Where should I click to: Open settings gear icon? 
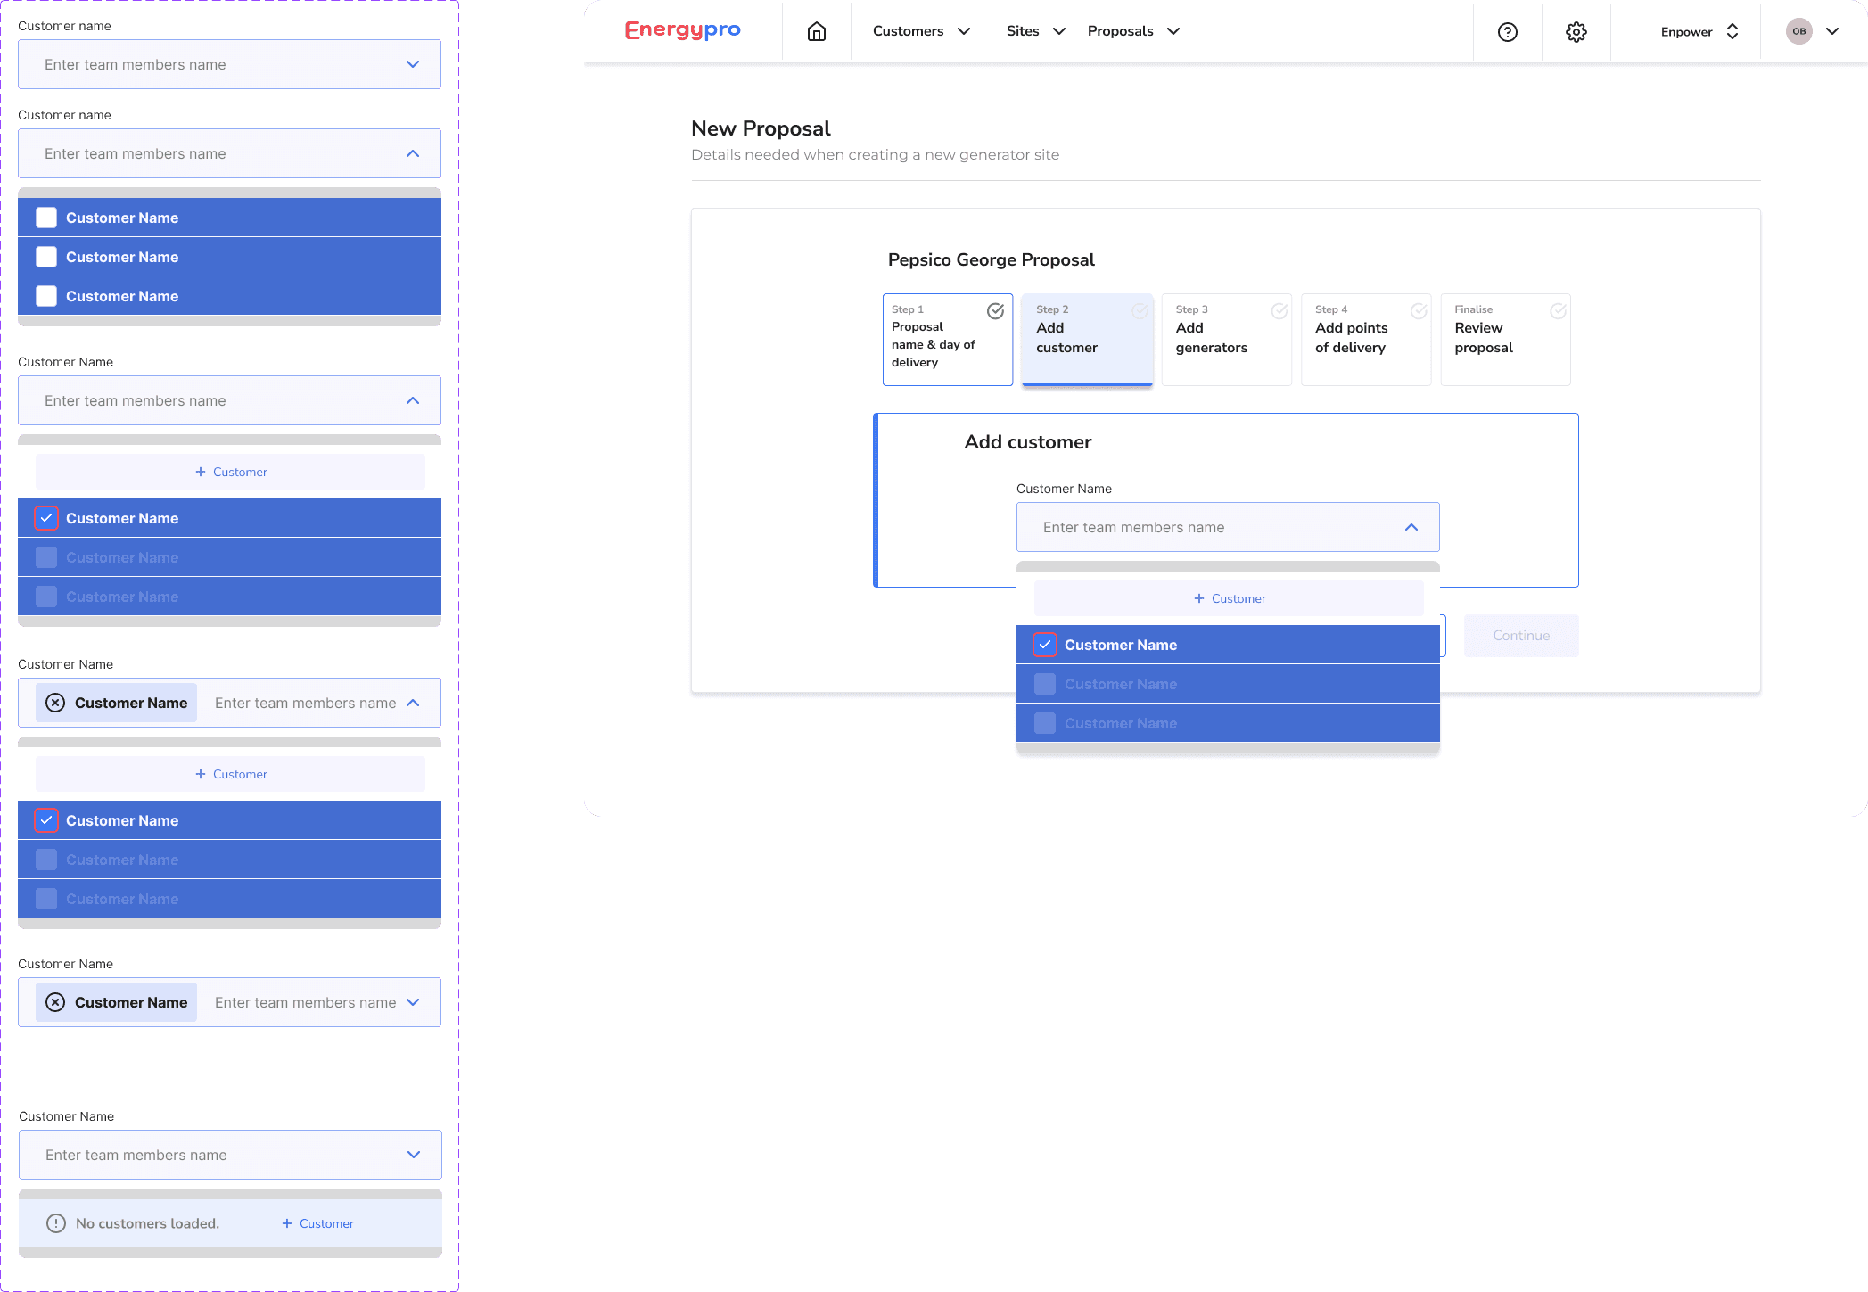click(1576, 32)
